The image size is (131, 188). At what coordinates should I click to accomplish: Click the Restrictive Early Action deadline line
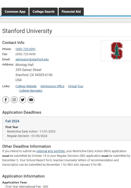pyautogui.click(x=31, y=132)
